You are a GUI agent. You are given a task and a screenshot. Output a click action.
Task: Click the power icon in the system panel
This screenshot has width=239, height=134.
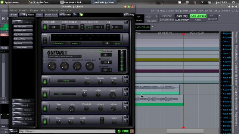pyautogui.click(x=233, y=2)
